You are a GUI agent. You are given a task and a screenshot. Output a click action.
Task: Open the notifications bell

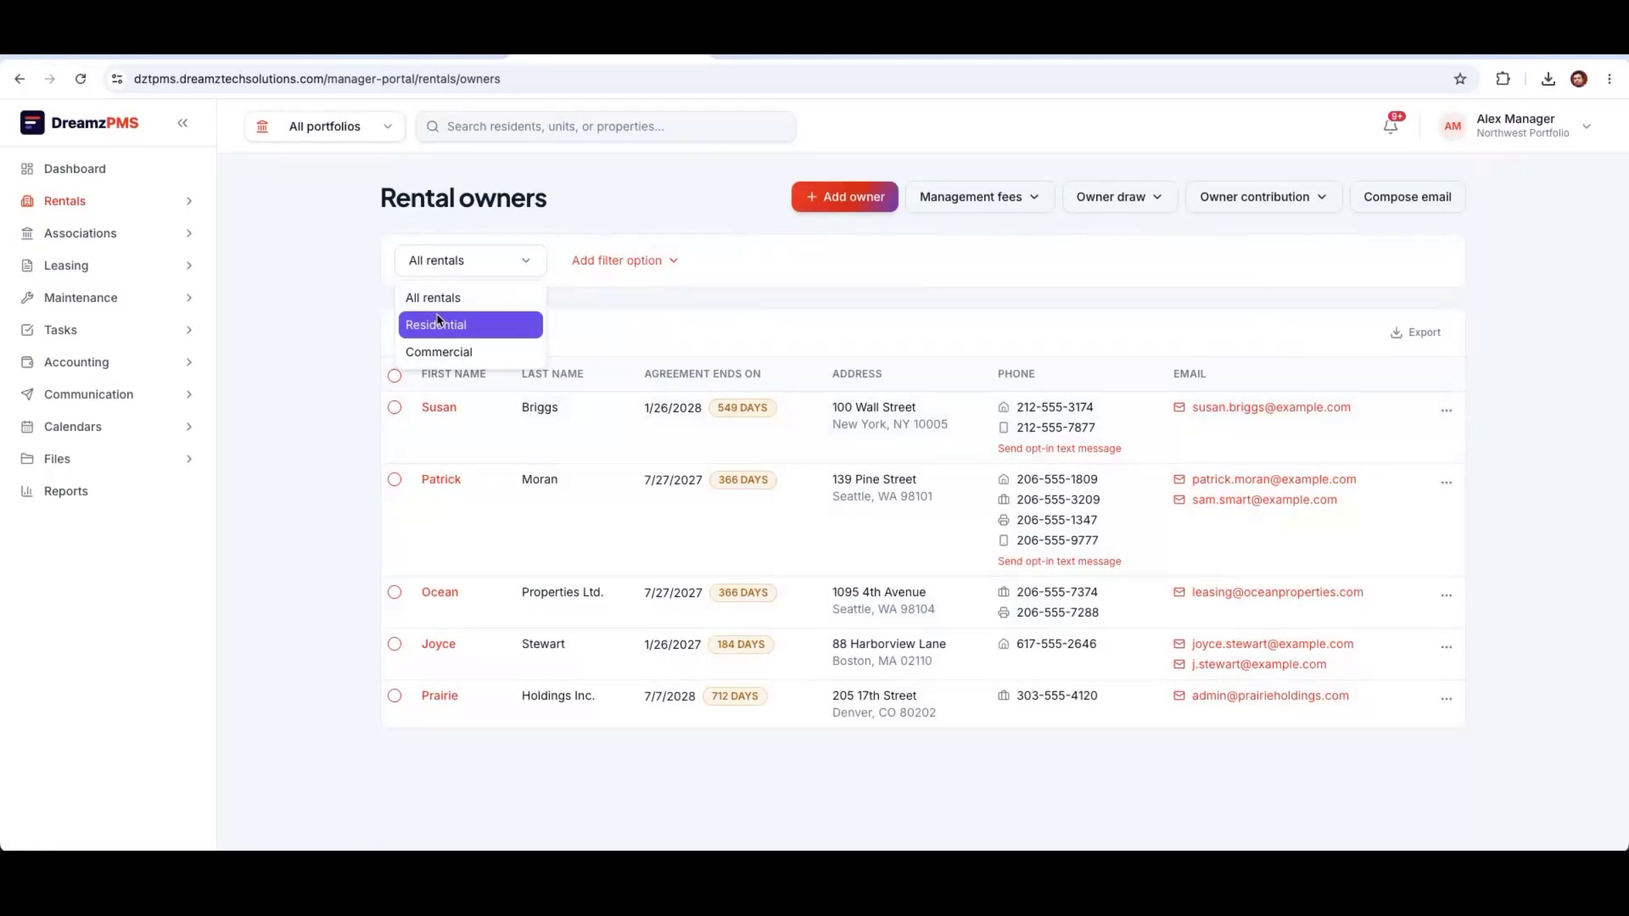tap(1390, 126)
